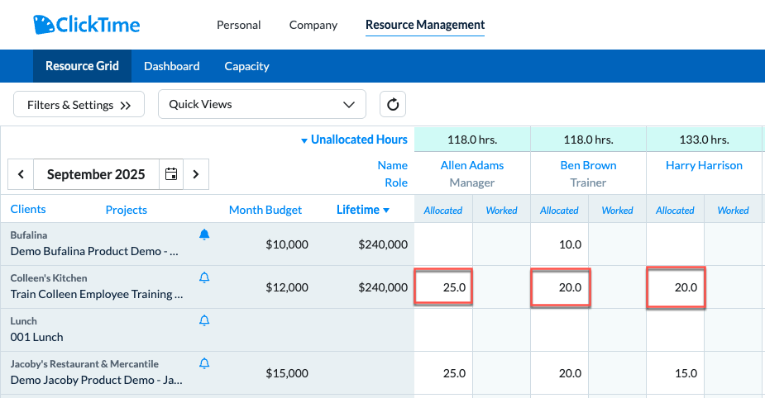Viewport: 765px width, 398px height.
Task: Sort by the Clients column
Action: [28, 210]
